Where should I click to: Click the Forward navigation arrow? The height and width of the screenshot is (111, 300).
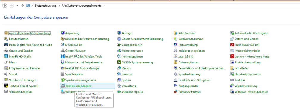12,6
